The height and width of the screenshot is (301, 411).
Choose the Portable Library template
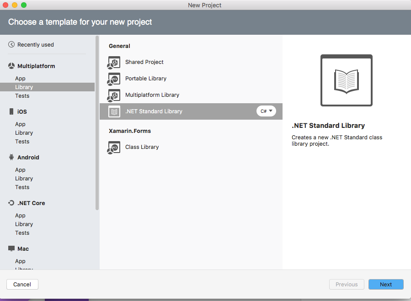[x=191, y=79]
